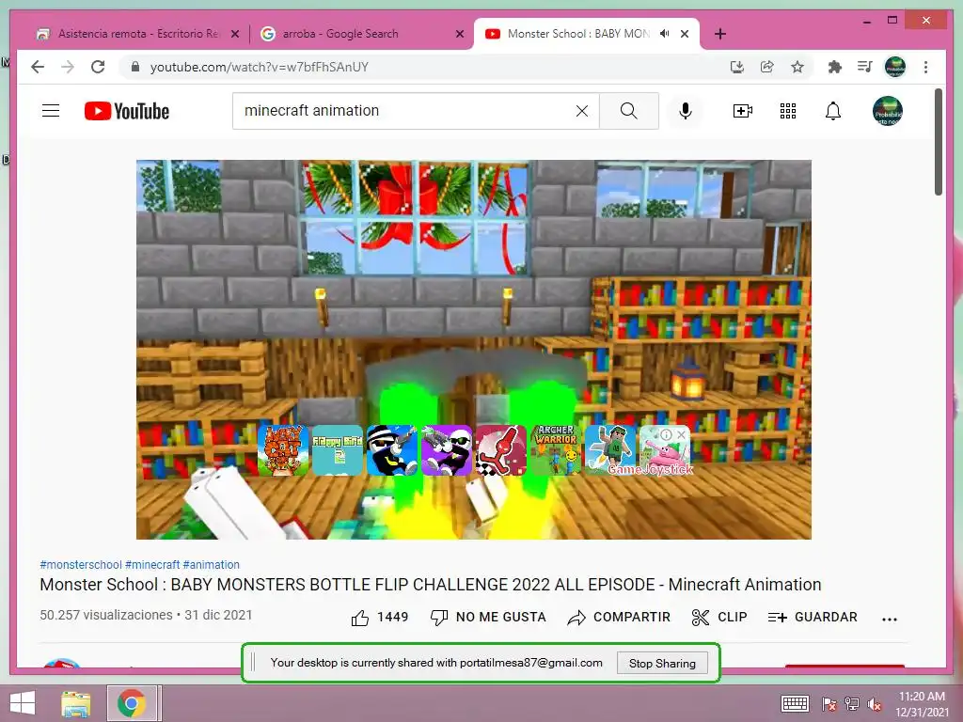963x722 pixels.
Task: Open the YouTube hamburger guide menu
Action: (x=51, y=111)
